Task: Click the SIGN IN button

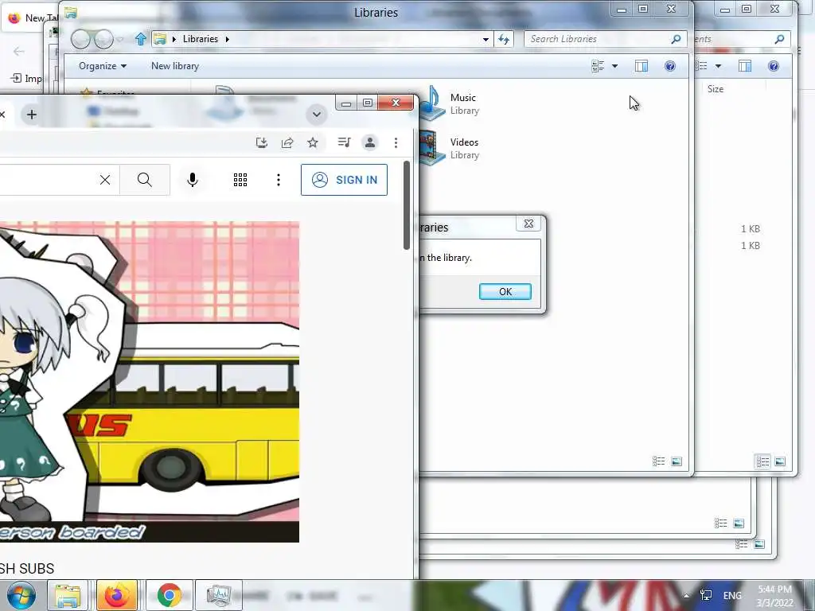Action: coord(344,180)
